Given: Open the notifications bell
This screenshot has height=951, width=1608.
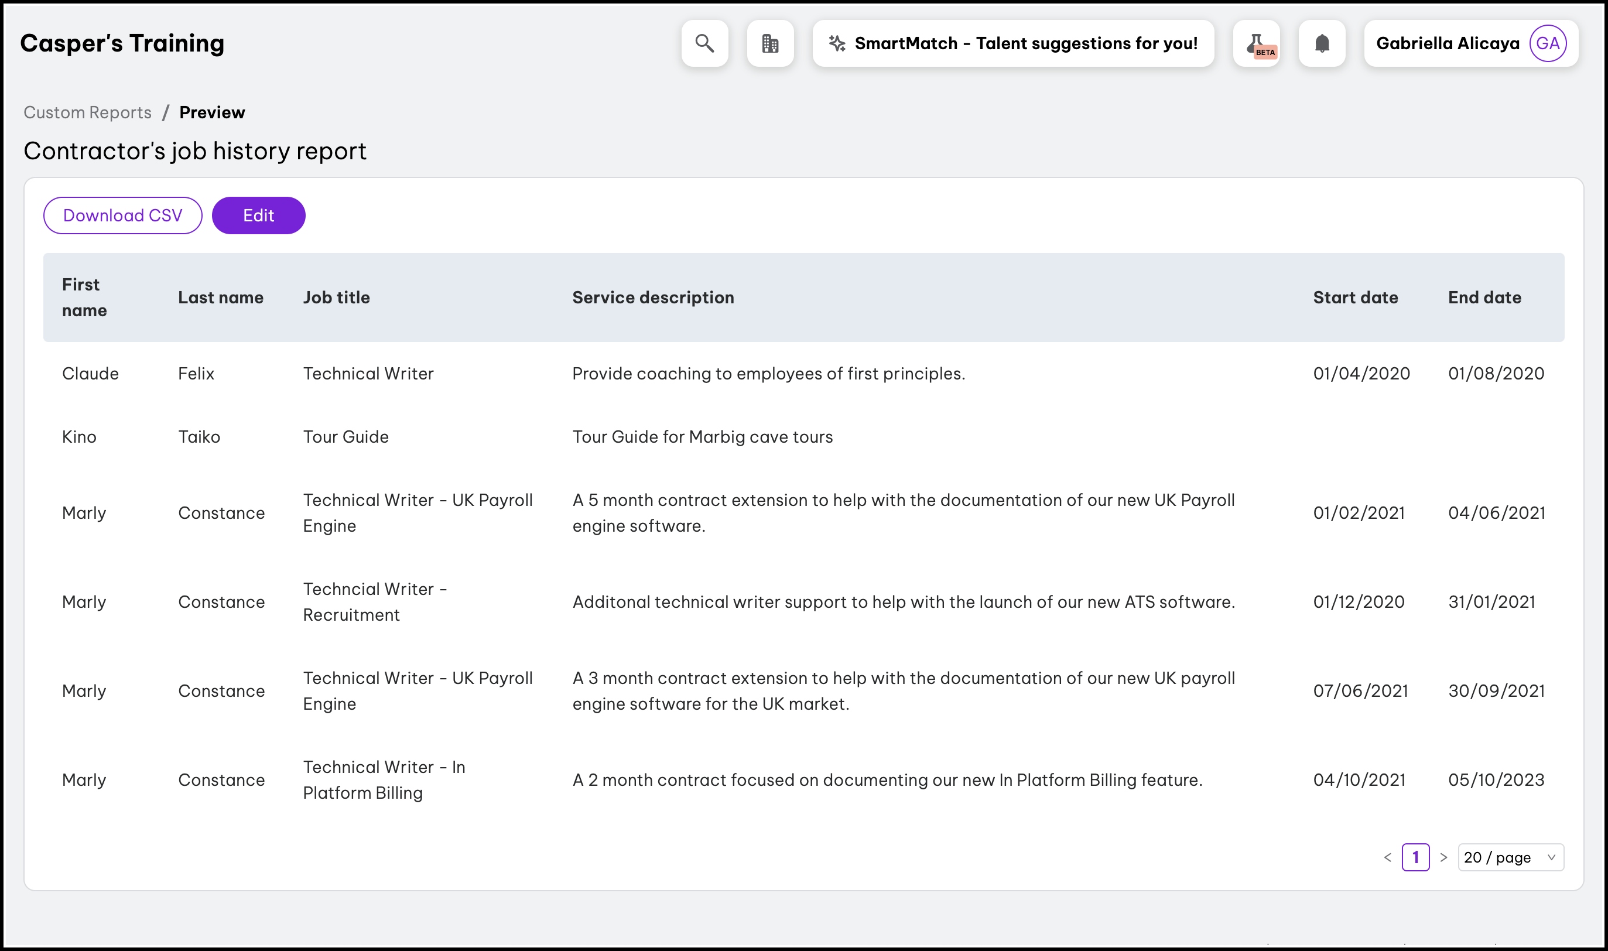Looking at the screenshot, I should (x=1322, y=43).
